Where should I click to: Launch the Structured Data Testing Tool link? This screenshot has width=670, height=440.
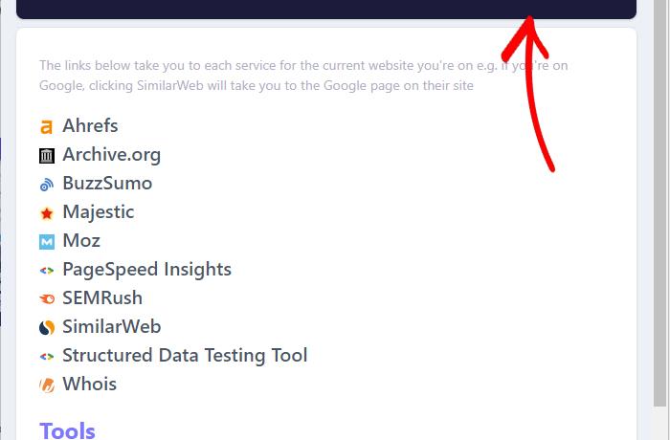click(x=185, y=355)
